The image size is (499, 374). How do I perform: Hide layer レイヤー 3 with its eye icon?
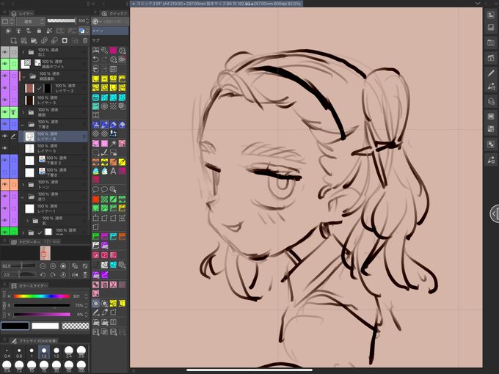pos(5,100)
